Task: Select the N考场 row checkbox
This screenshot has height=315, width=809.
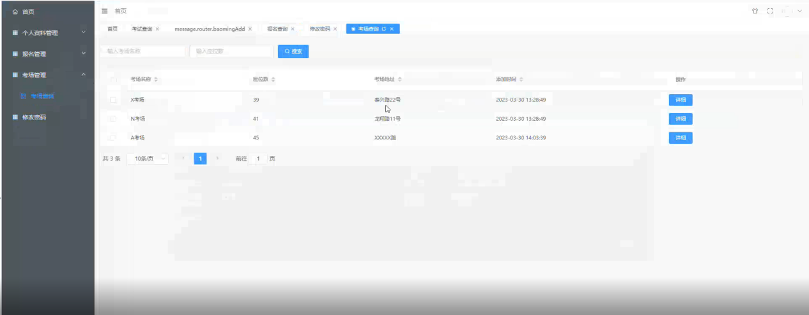Action: [x=113, y=119]
